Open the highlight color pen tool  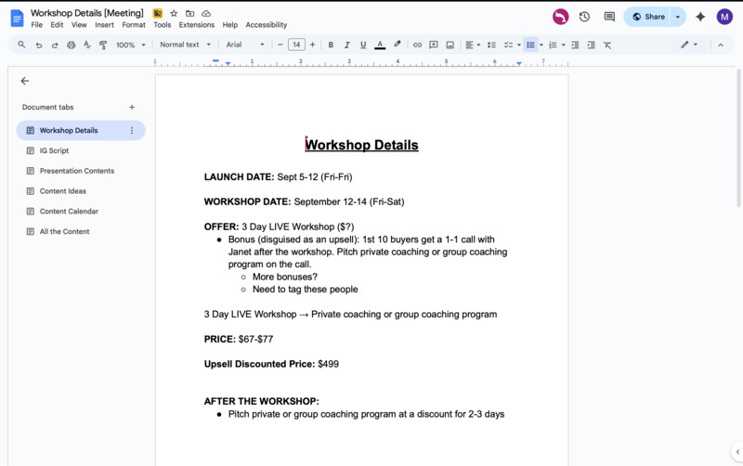coord(398,45)
